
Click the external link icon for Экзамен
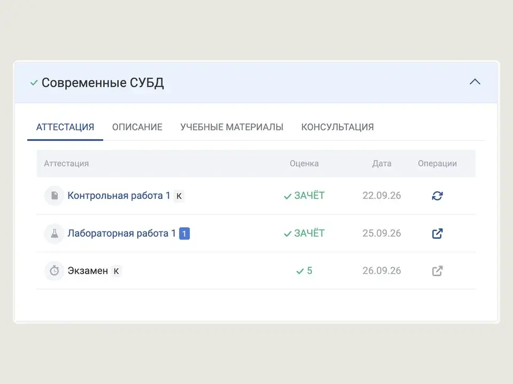click(438, 271)
